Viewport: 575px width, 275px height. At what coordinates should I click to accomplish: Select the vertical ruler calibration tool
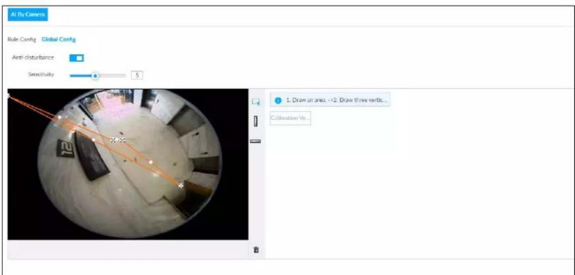click(x=256, y=122)
